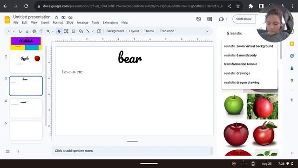Print the presentation

pos(34,31)
